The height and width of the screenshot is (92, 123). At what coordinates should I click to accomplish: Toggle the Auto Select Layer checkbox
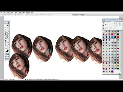tap(6, 15)
